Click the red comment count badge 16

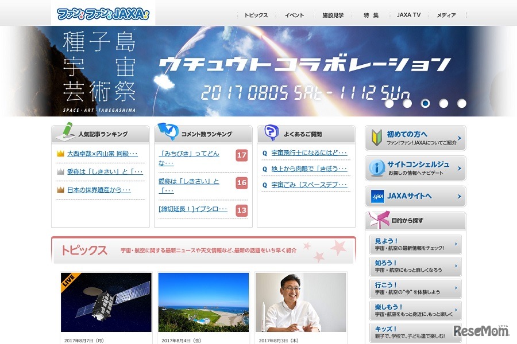[242, 183]
